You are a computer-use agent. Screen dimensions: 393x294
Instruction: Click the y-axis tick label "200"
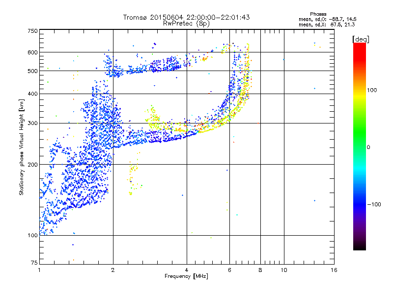(33, 165)
